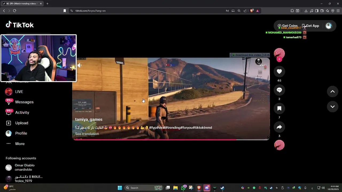
Task: Seek on the video progress bar
Action: (x=171, y=139)
